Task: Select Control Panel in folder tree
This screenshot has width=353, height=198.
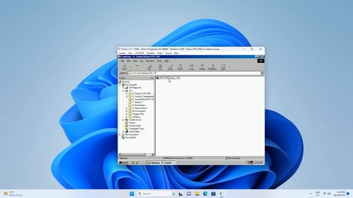Action: click(x=135, y=126)
